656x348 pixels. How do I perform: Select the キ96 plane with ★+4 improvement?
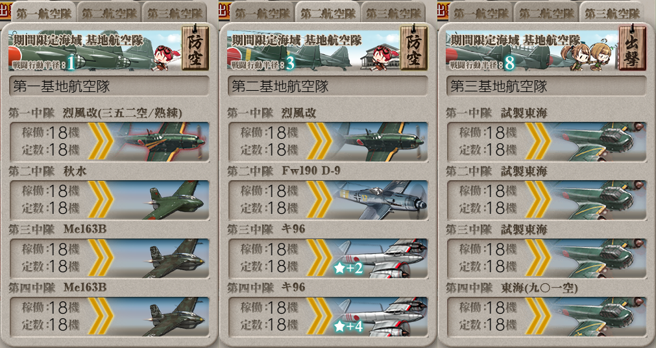pos(381,317)
